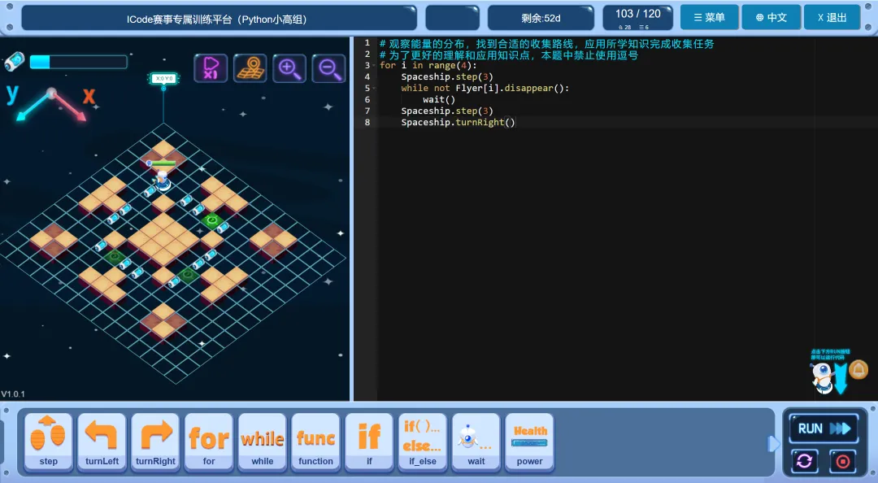Insert the Health power block

[x=530, y=442]
